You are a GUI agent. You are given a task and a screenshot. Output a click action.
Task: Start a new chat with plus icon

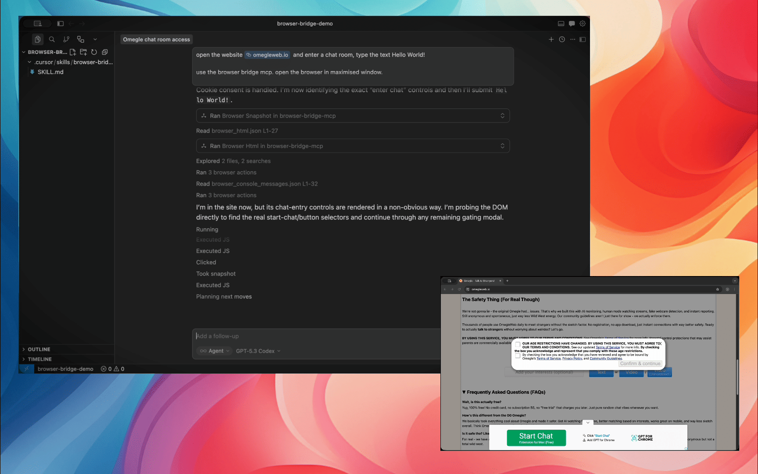pos(551,39)
